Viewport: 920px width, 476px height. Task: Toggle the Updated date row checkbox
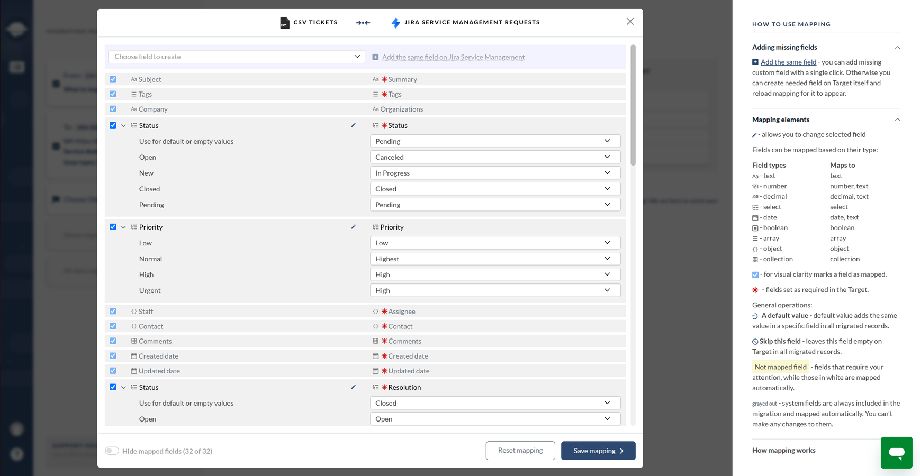coord(113,371)
